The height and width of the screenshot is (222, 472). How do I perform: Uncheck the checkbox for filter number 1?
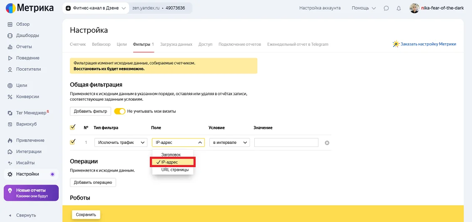(73, 142)
